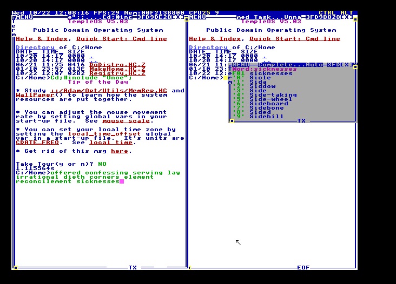Click the word 'reconcilement' in command line
The width and height of the screenshot is (396, 284).
[44, 181]
